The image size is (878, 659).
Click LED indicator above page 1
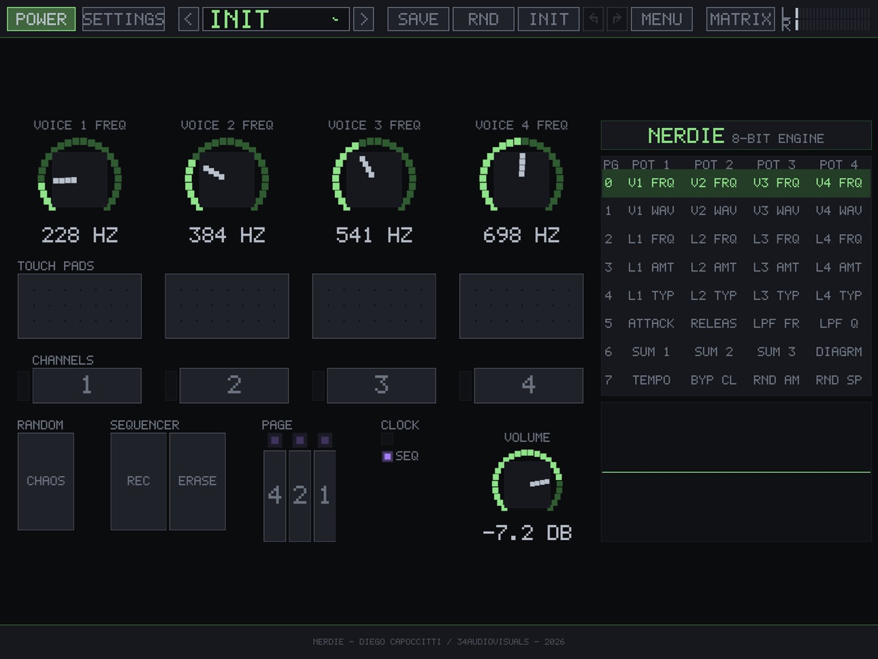[325, 440]
